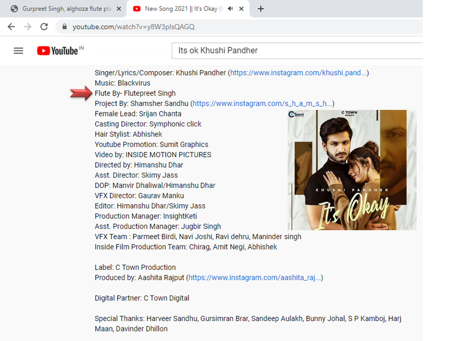The image size is (455, 341).
Task: Close the Gurpreet Singh alghoza tab
Action: coord(118,9)
